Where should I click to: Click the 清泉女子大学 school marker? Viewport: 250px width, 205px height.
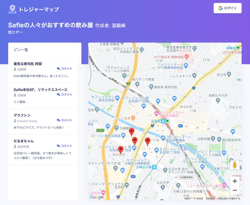pos(218,100)
